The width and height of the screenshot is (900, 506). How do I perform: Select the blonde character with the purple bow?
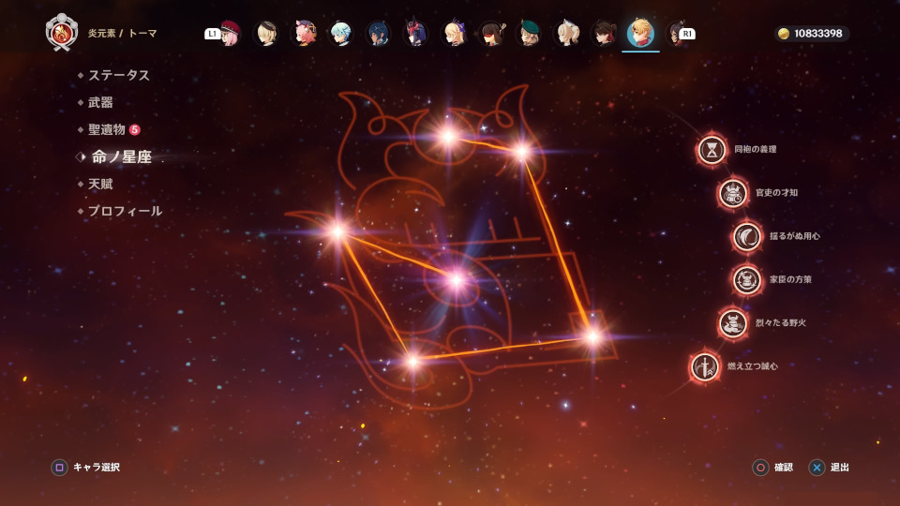coord(455,34)
